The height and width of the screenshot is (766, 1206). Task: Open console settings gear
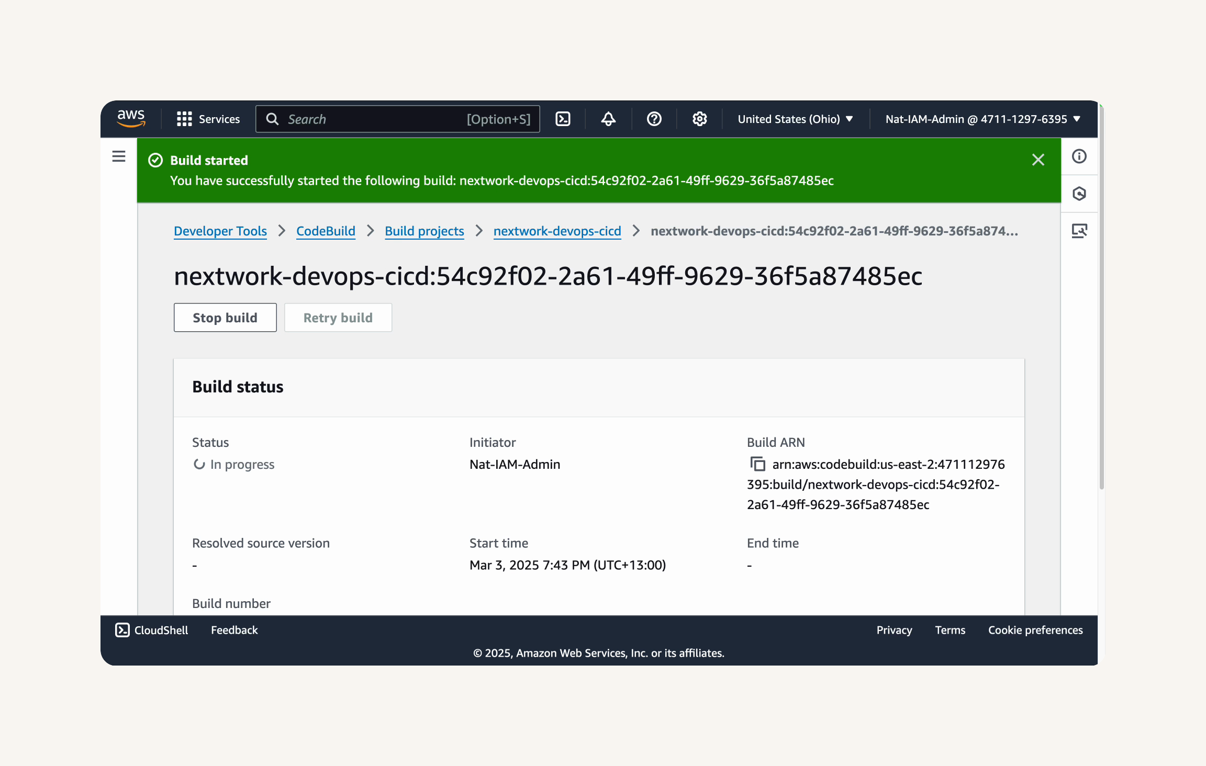(700, 119)
